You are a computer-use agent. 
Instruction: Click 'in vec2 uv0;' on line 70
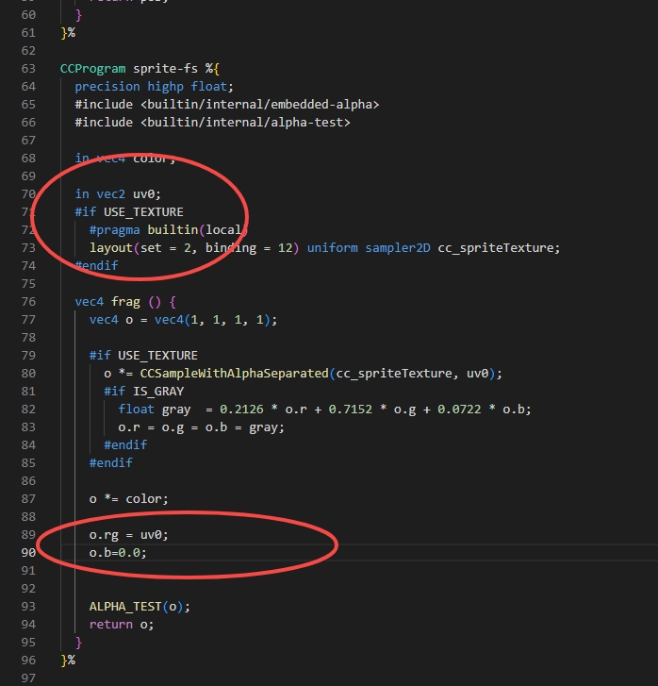click(118, 194)
